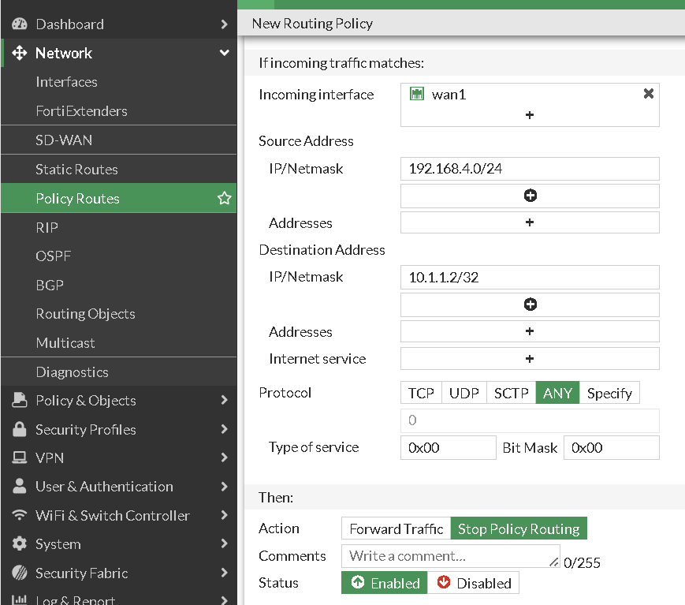This screenshot has width=685, height=605.
Task: Click the destination IP/Netmask input field
Action: pos(530,278)
